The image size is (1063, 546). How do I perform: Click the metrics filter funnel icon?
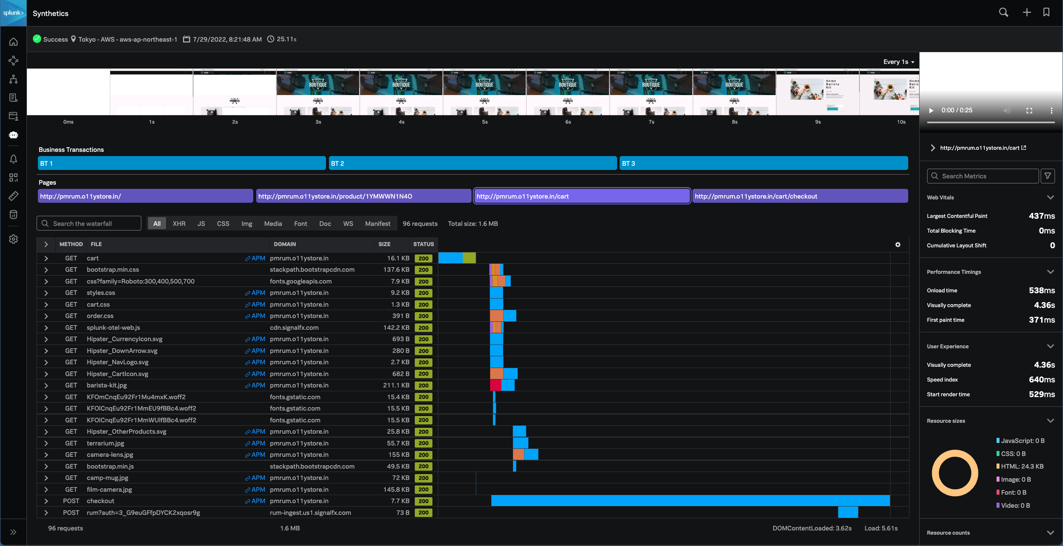[x=1047, y=176]
